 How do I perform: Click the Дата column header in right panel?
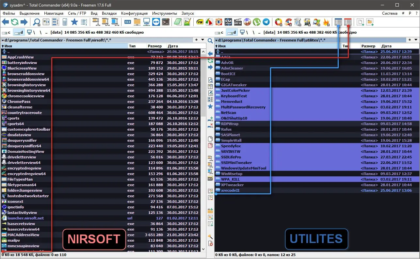pos(386,46)
